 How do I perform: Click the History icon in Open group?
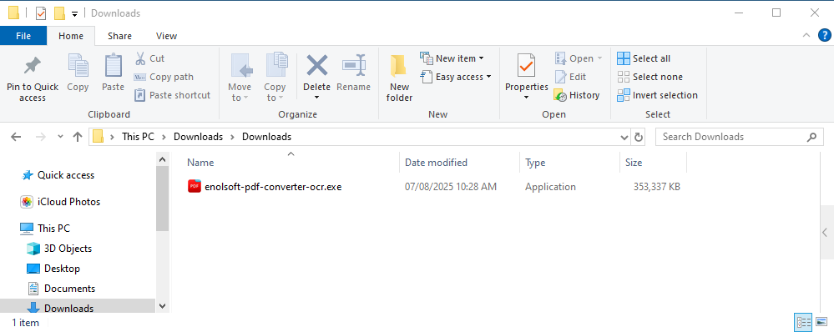point(560,95)
